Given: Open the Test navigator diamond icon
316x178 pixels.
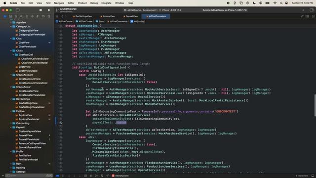Looking at the screenshot, I should pos(32,16).
